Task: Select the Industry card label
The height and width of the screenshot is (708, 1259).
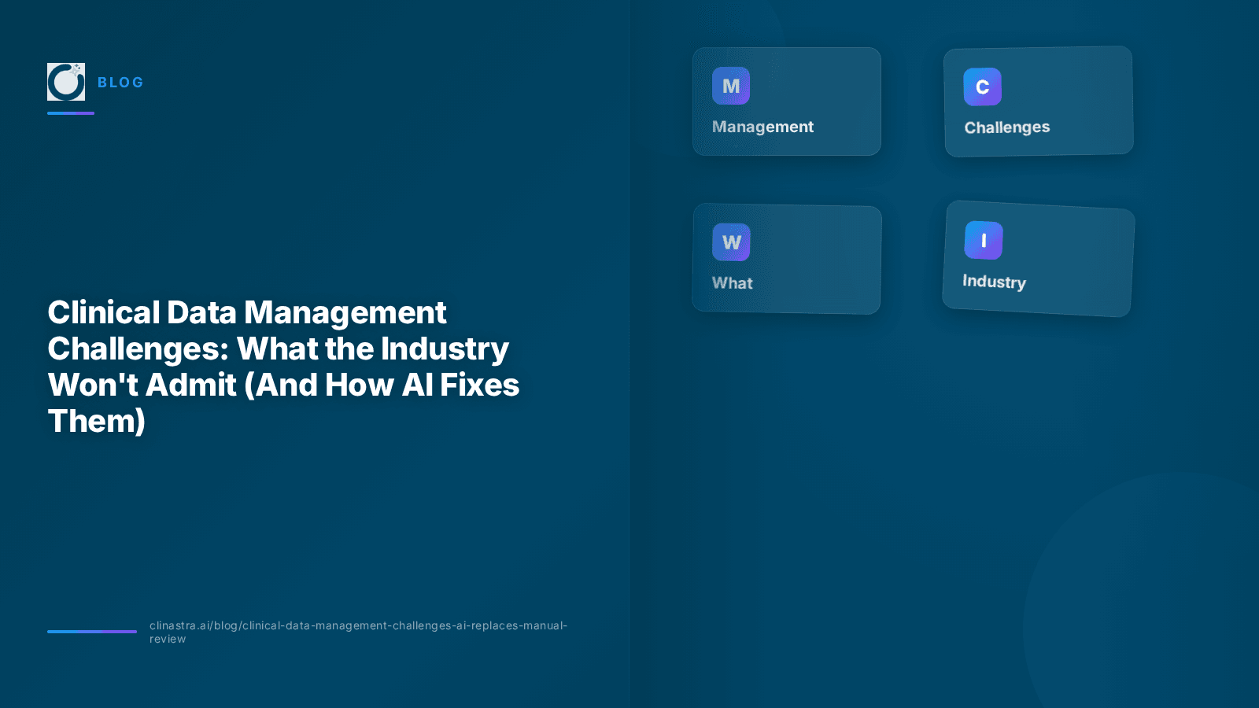Action: pyautogui.click(x=994, y=282)
